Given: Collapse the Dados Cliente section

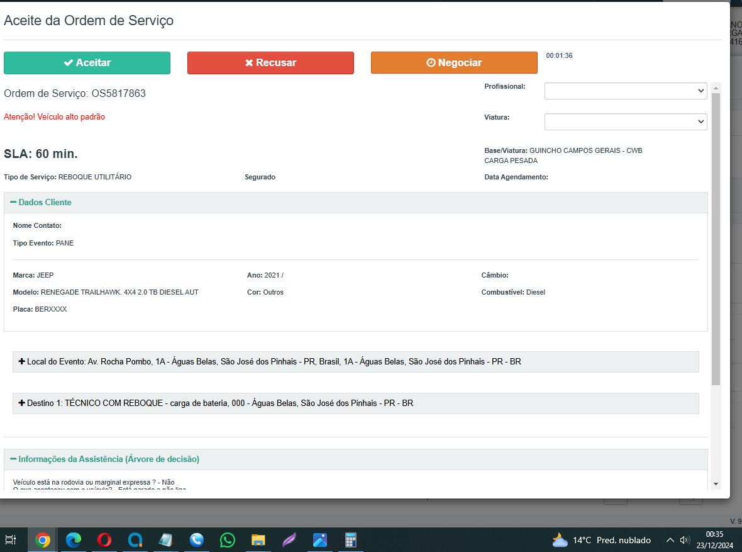Looking at the screenshot, I should pos(41,203).
